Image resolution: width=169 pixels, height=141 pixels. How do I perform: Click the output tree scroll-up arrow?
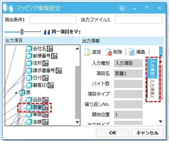click(x=77, y=48)
